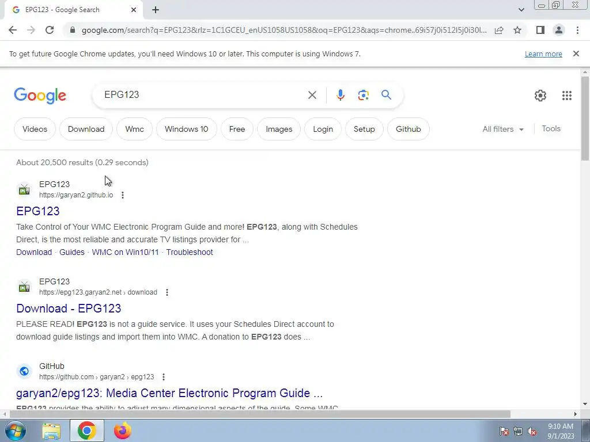590x442 pixels.
Task: Click the forward navigation arrow
Action: tap(31, 30)
